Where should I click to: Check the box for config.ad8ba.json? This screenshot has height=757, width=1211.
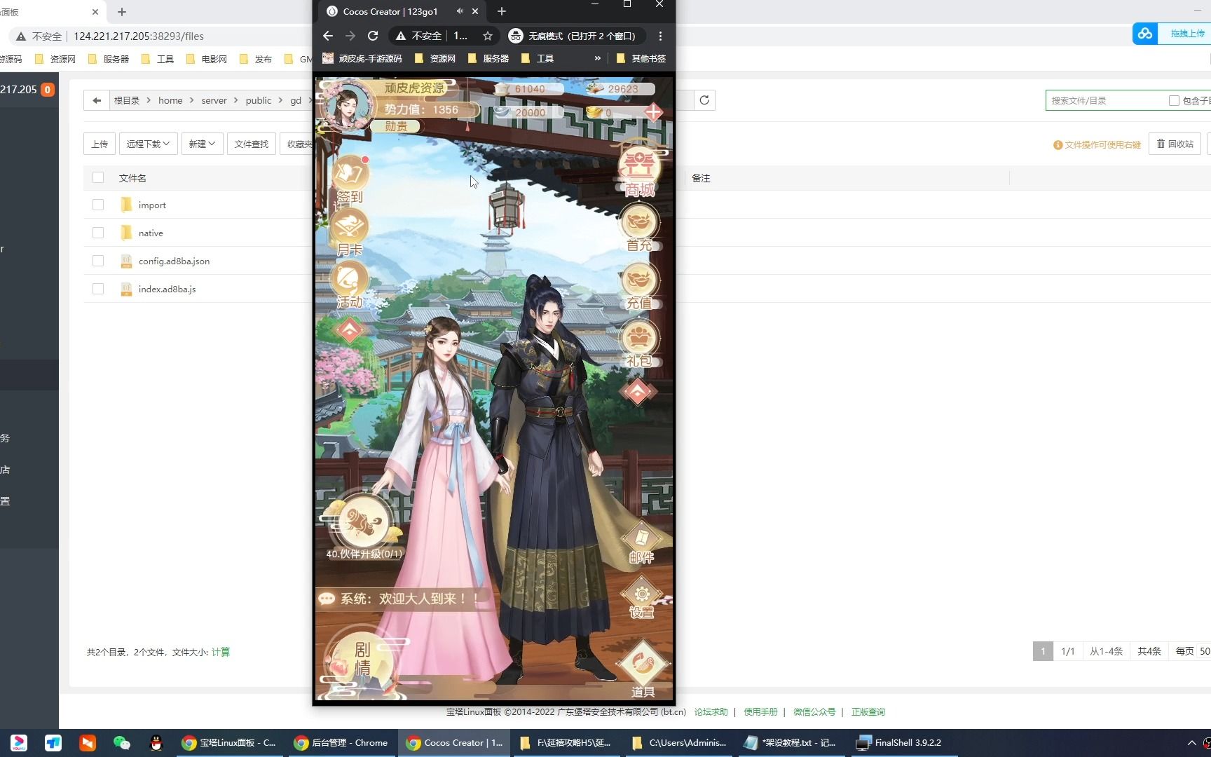coord(98,261)
